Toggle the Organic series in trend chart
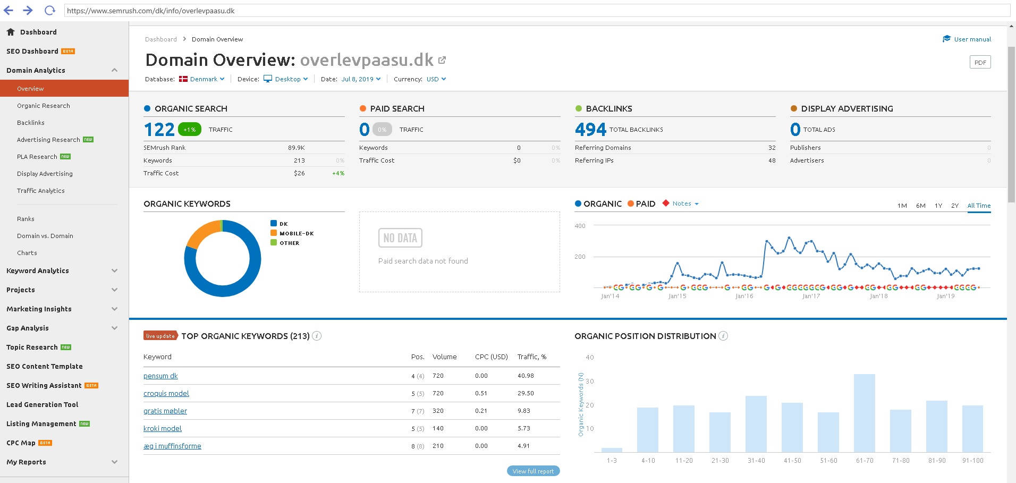 tap(598, 204)
